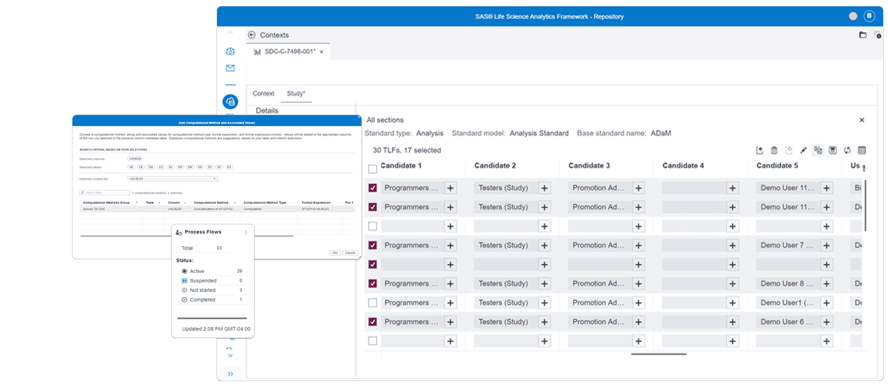Click the blue cloud repository icon in sidebar

tap(230, 102)
